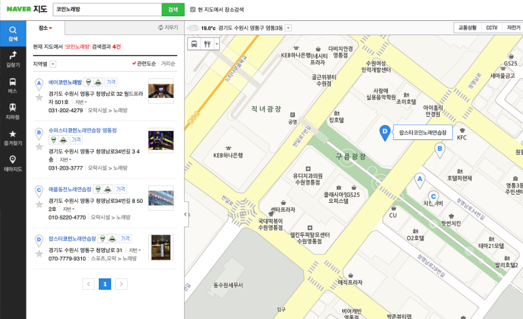Open 베어코인노래방 photo thumbnail
Viewport: 523px width, 319px height.
[161, 91]
